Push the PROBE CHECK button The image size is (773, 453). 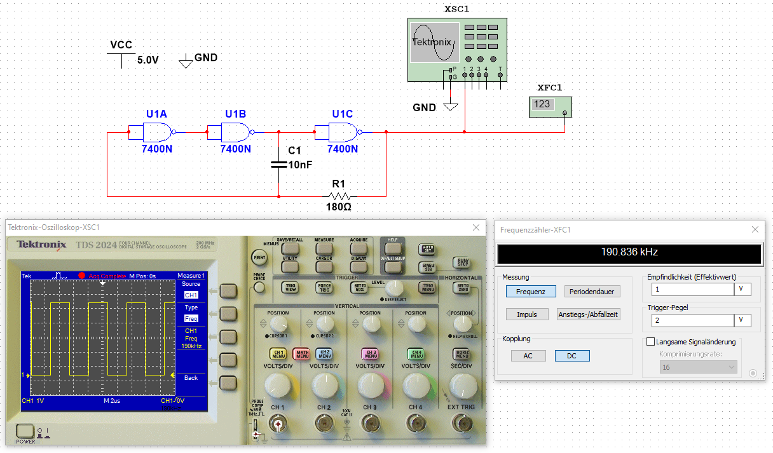click(x=259, y=287)
